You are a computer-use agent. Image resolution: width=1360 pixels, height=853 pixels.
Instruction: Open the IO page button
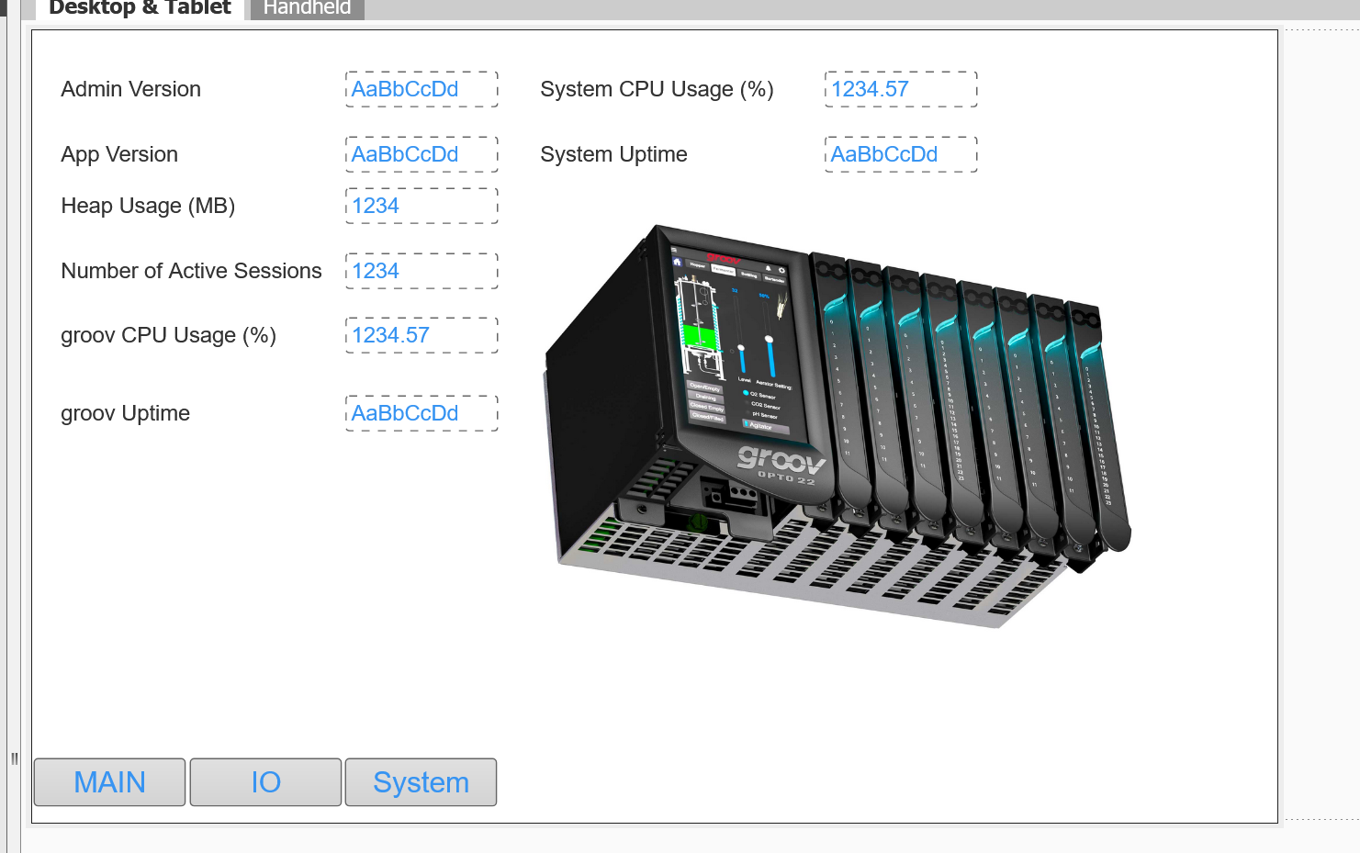point(265,782)
